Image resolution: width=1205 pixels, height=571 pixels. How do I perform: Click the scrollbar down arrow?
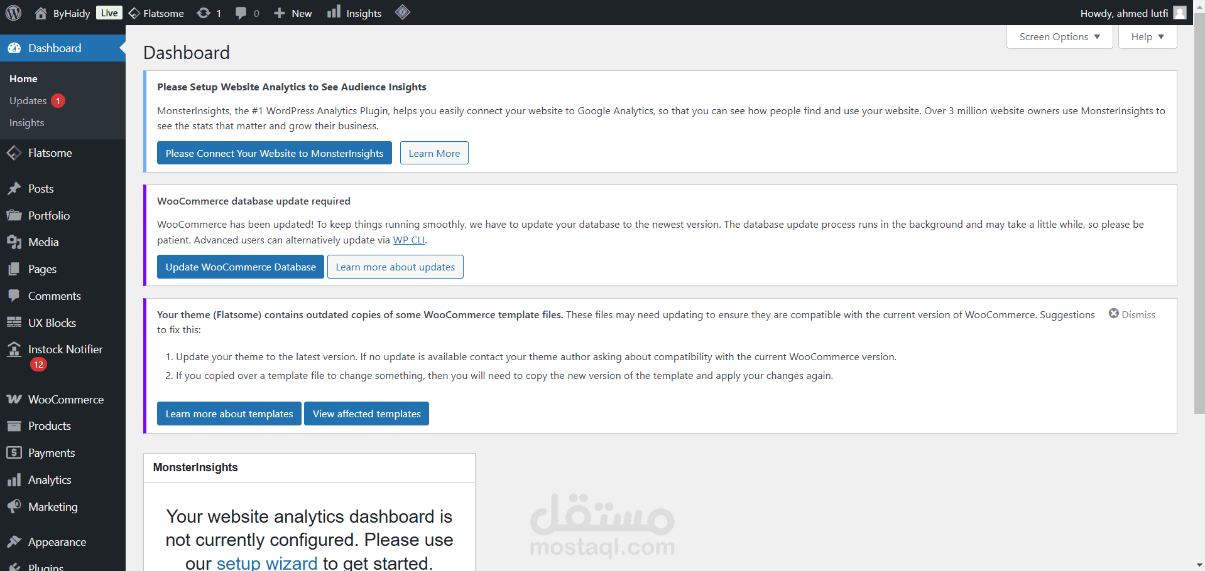1199,565
